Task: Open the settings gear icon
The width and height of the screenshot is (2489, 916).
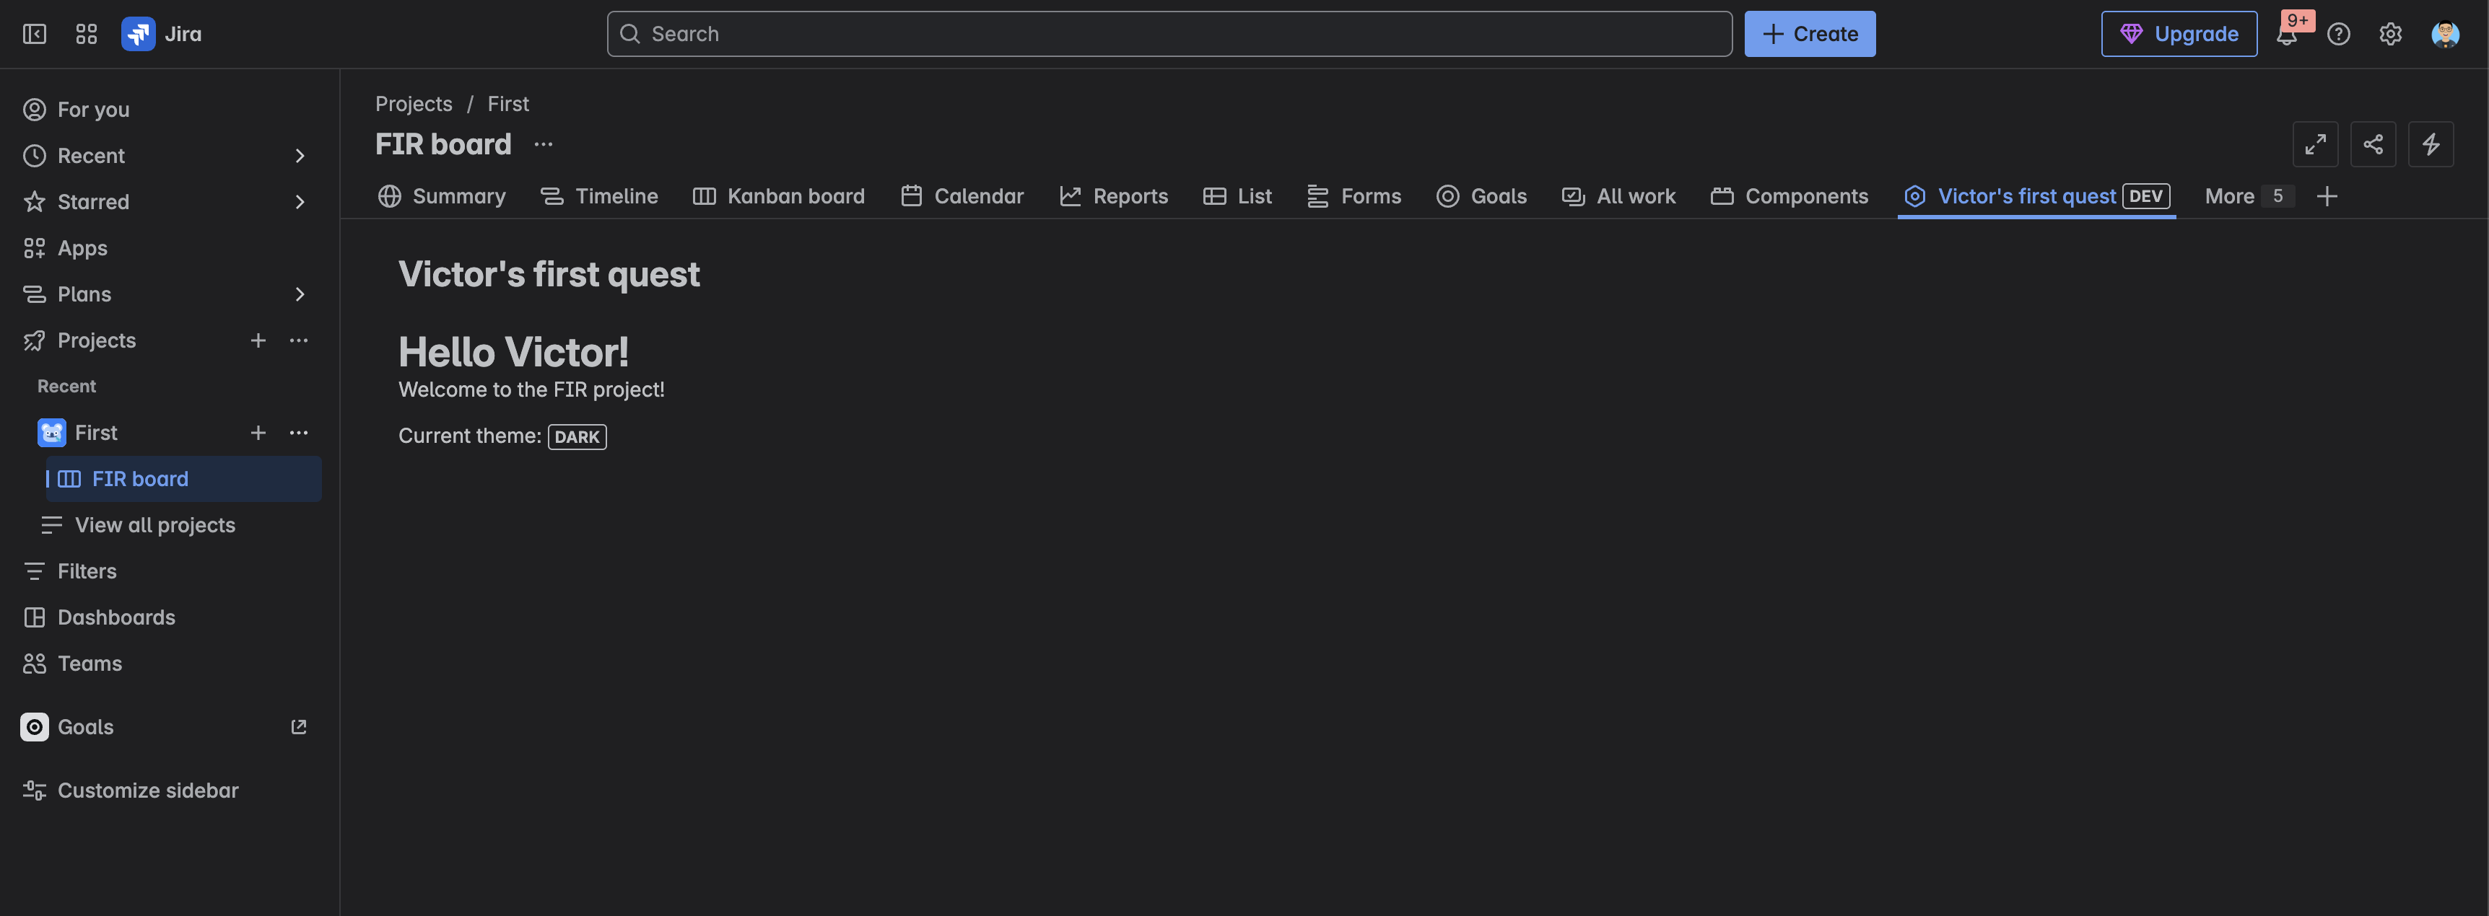Action: click(2390, 34)
